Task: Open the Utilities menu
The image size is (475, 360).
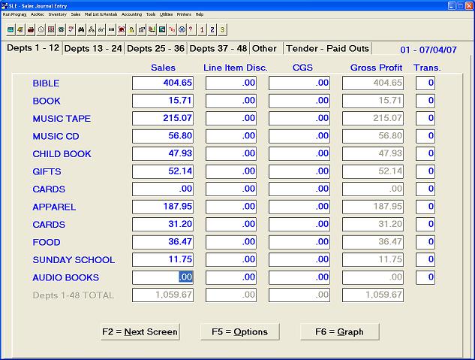Action: click(x=166, y=14)
